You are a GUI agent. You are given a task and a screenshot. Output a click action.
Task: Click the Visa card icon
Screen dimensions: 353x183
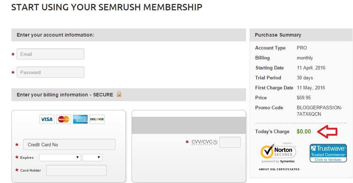(x=47, y=119)
